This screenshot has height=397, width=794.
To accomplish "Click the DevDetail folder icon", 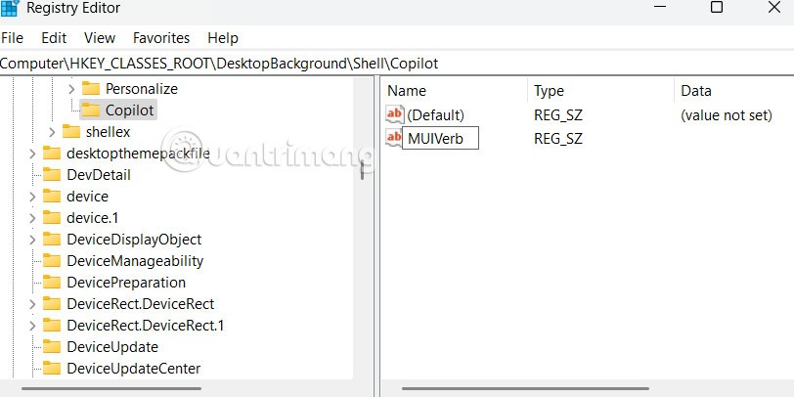I will coord(52,175).
